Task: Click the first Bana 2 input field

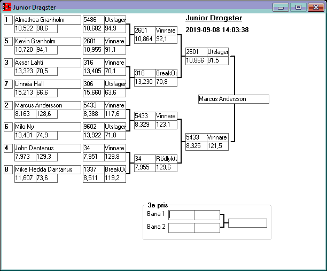Action: coord(182,228)
